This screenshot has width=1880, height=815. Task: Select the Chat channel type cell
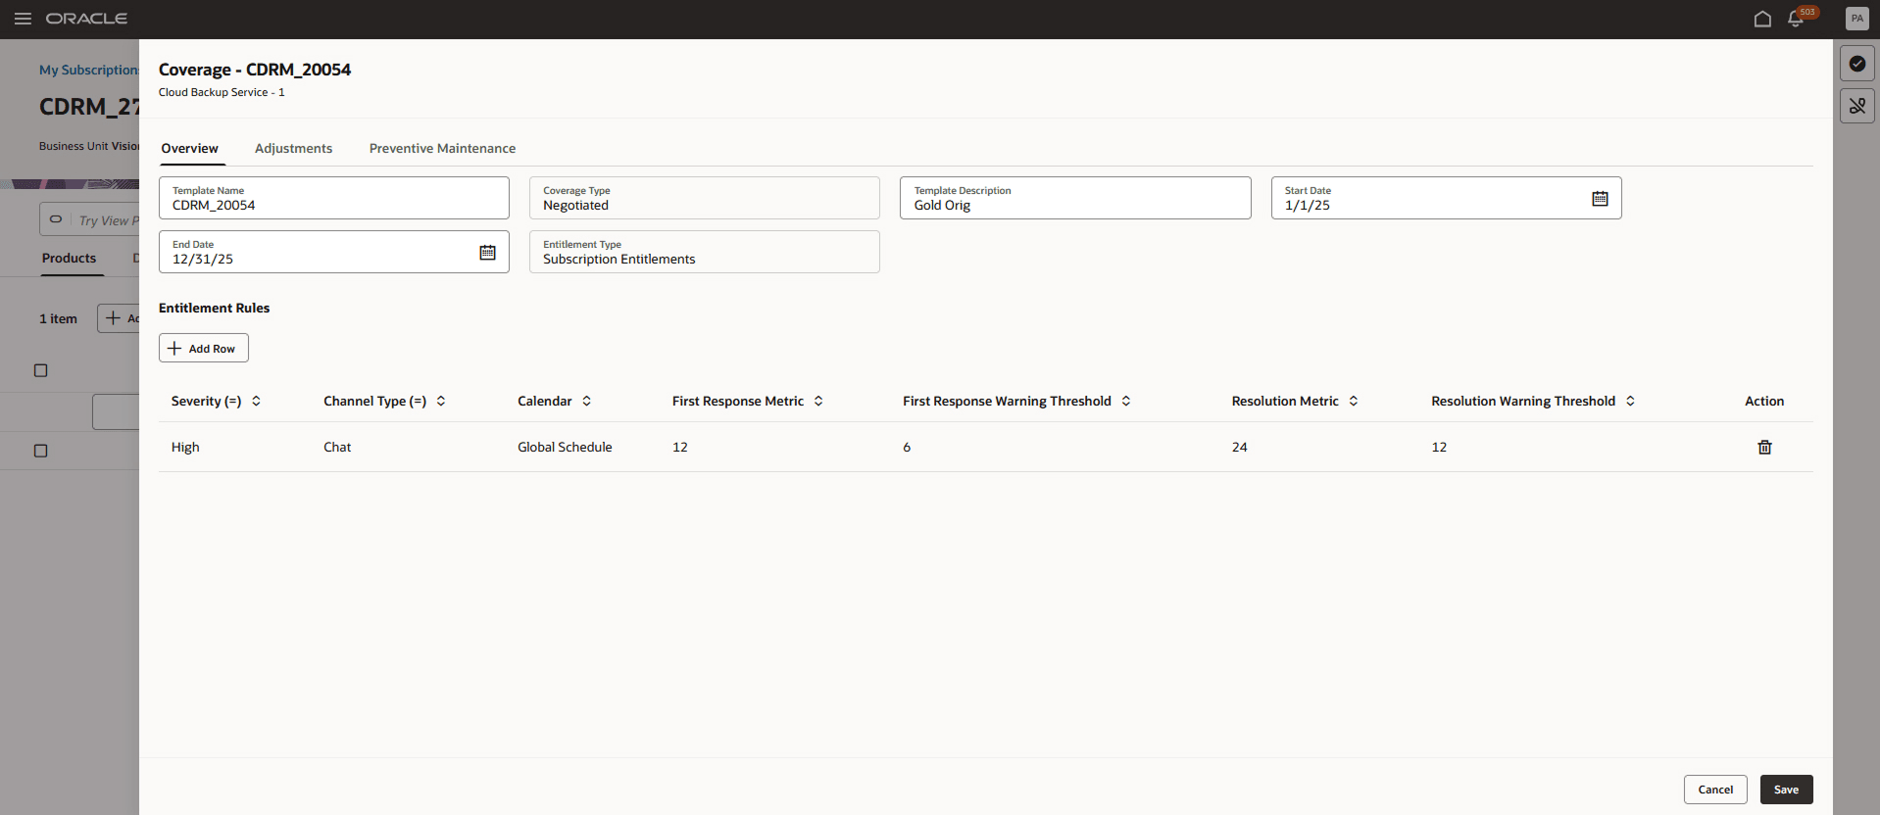coord(337,447)
